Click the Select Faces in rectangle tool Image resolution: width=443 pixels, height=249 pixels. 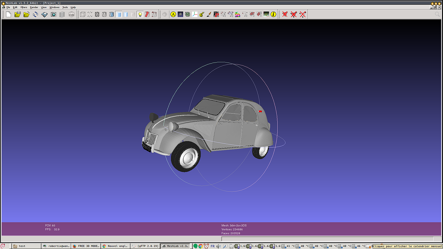tap(252, 14)
